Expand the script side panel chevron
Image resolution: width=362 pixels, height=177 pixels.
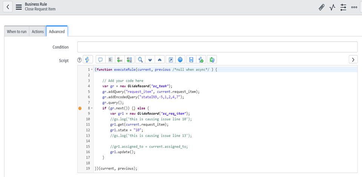click(x=353, y=60)
